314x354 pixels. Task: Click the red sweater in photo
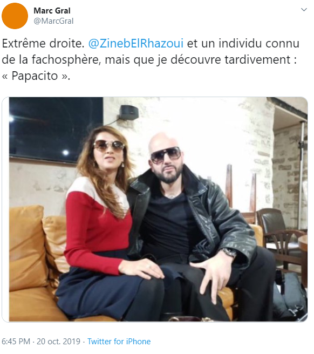pos(97,226)
